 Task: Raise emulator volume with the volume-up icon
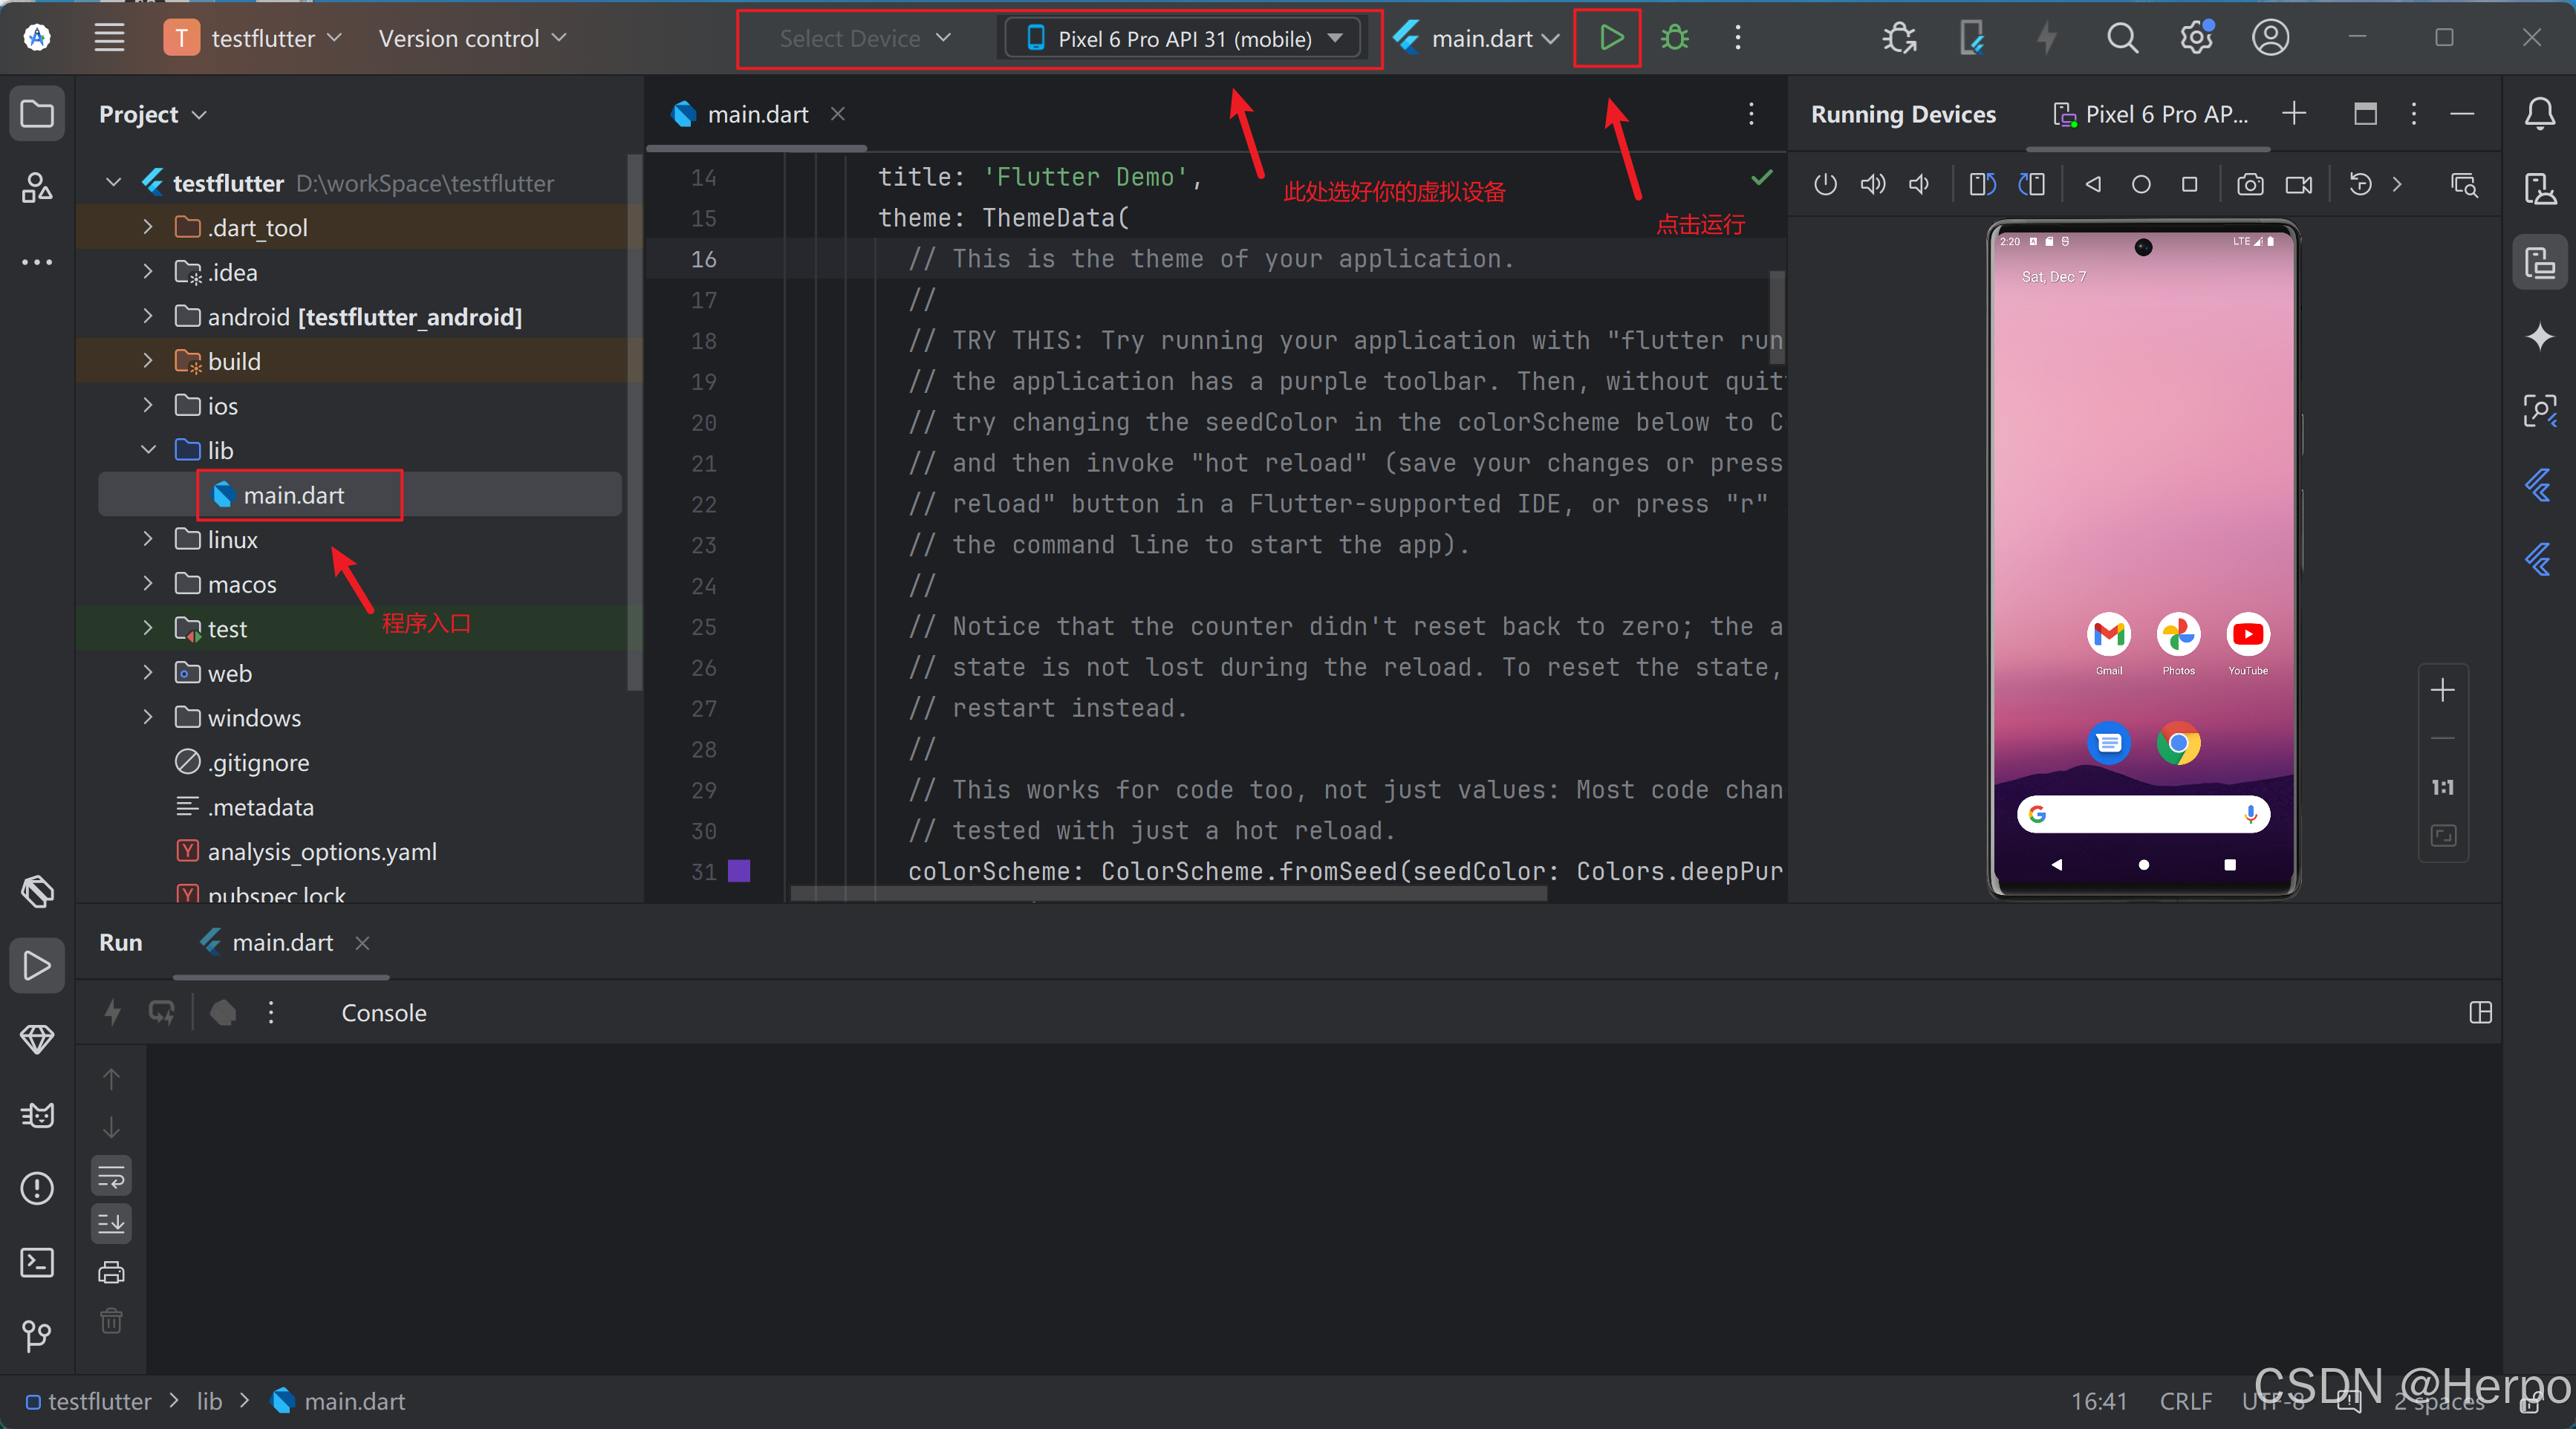[x=1872, y=184]
